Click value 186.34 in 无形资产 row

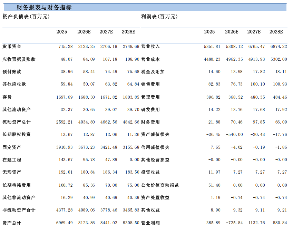110,172
